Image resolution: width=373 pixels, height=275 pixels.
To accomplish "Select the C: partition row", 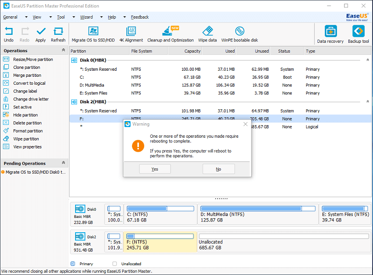I will pyautogui.click(x=220, y=77).
